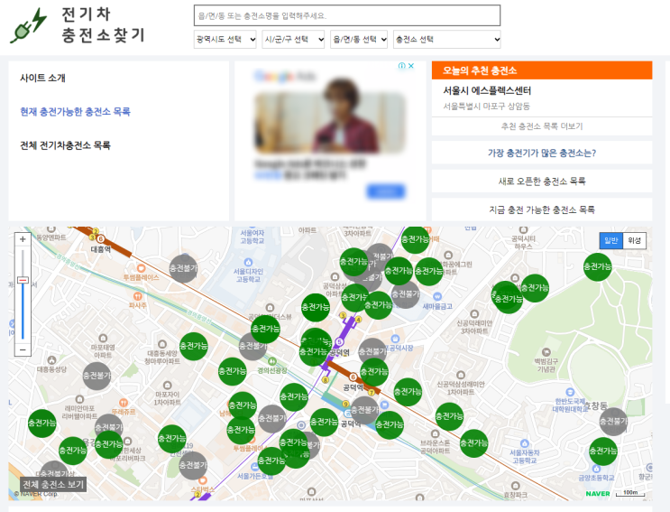
Task: Open green 충전가능 marker above 금양초등학교
Action: 603,451
